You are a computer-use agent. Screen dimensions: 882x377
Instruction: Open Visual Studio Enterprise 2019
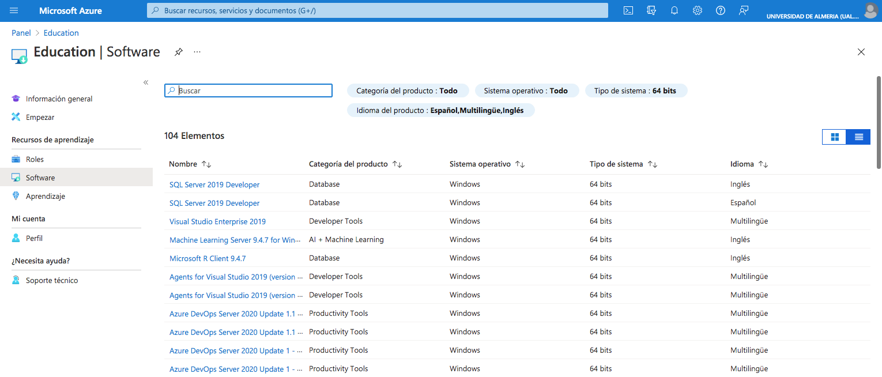point(217,221)
